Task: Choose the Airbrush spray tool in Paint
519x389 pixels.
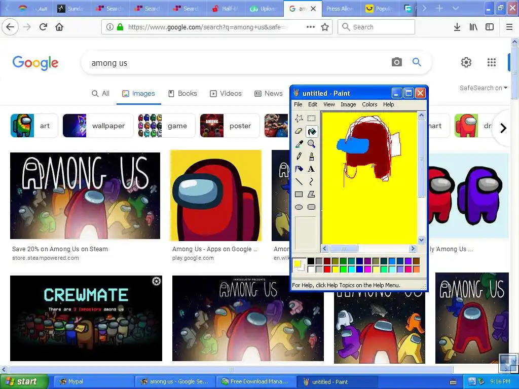Action: (299, 169)
